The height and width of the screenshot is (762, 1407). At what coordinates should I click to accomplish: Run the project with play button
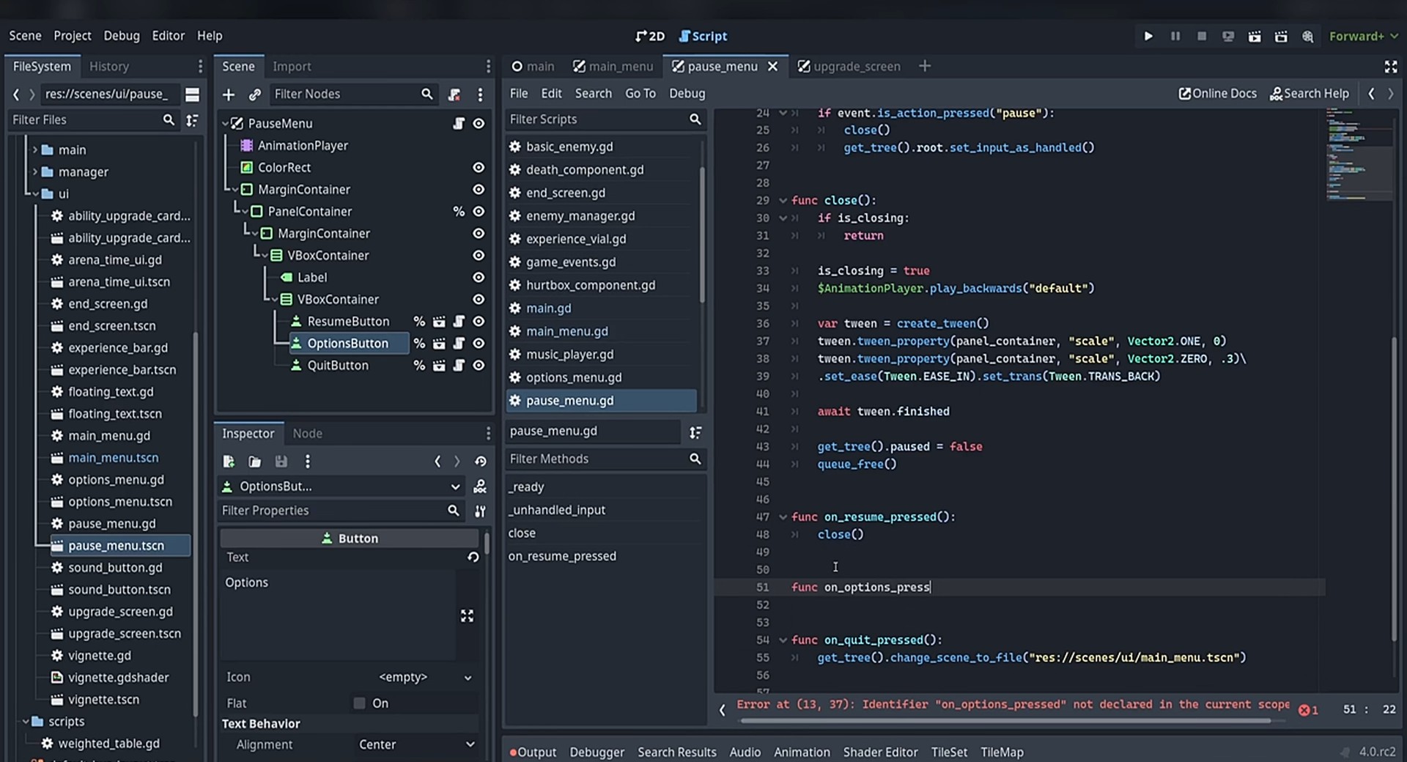click(x=1148, y=36)
